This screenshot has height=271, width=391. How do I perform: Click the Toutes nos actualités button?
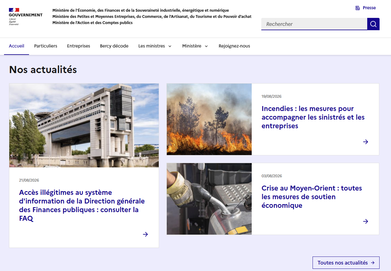coord(346,263)
